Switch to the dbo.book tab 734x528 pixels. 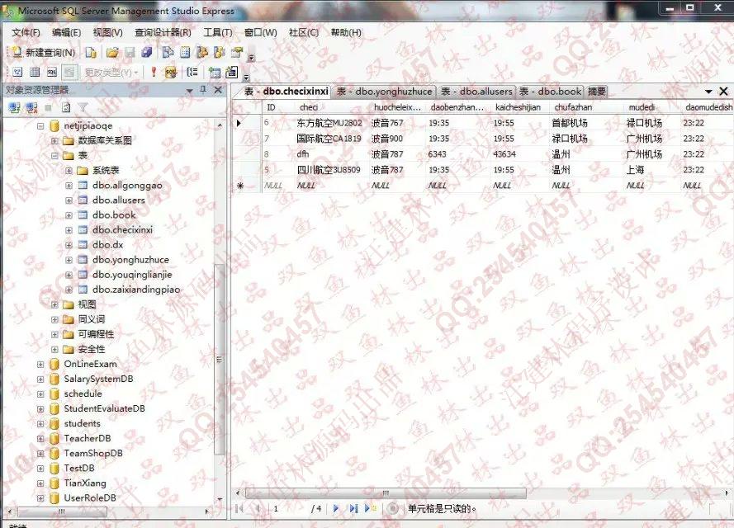coord(551,92)
